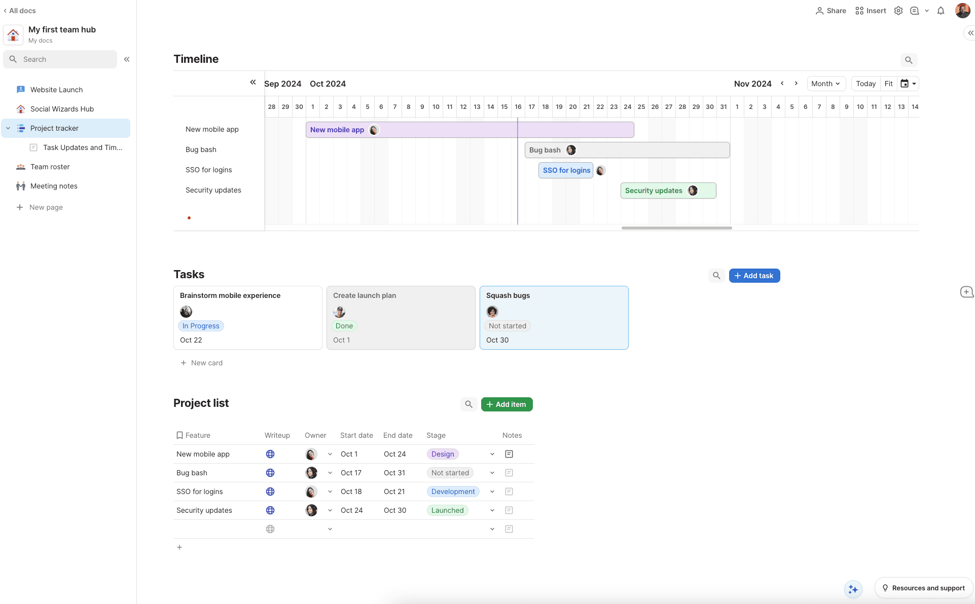The height and width of the screenshot is (604, 975).
Task: Open Team roster page
Action: (x=66, y=167)
